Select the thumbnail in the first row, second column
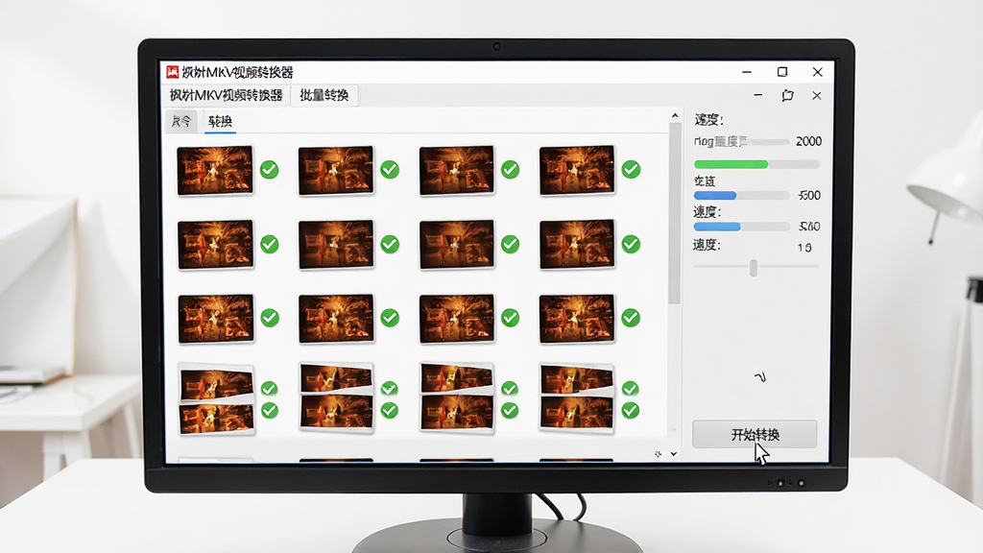Screen dimensions: 983x553 (336, 171)
